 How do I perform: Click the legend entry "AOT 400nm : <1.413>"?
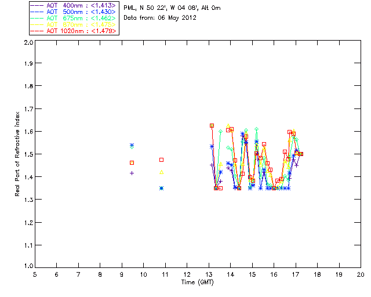[x=74, y=5]
